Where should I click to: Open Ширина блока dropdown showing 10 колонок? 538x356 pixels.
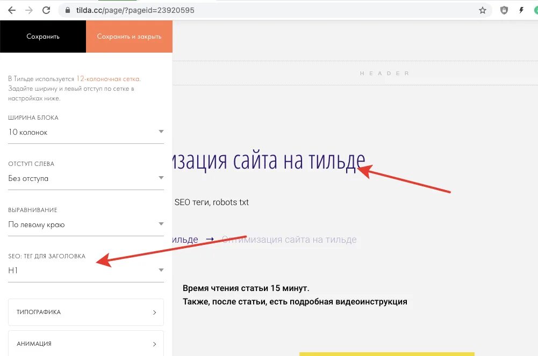(86, 132)
